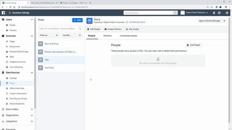Click the search icon in pixel filter field
The image size is (232, 130).
(x=80, y=29)
